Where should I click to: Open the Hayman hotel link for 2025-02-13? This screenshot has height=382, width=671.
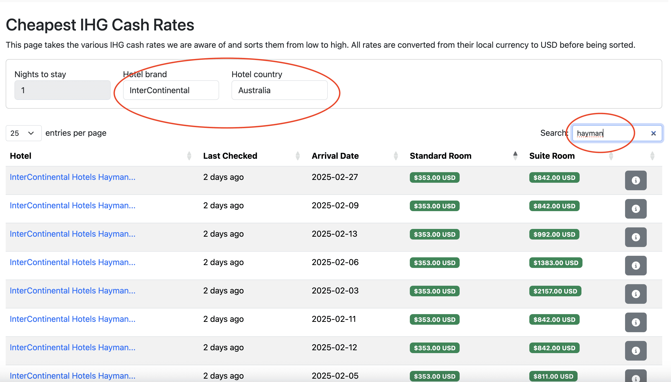pyautogui.click(x=73, y=234)
